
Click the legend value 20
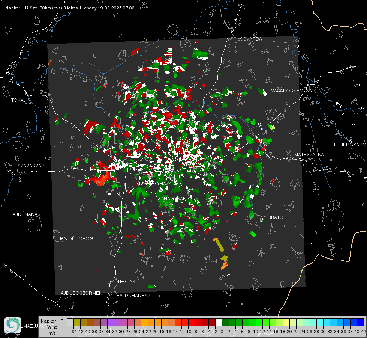pos(289,332)
